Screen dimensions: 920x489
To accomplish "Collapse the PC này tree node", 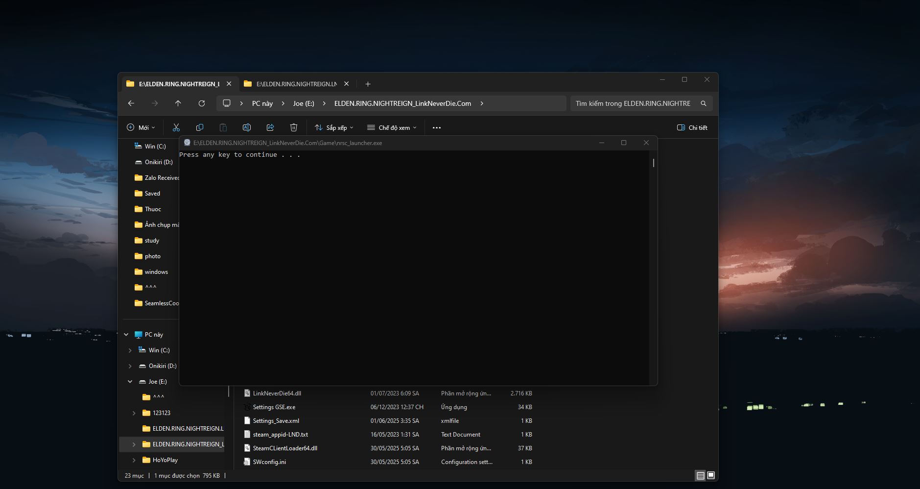I will point(126,335).
